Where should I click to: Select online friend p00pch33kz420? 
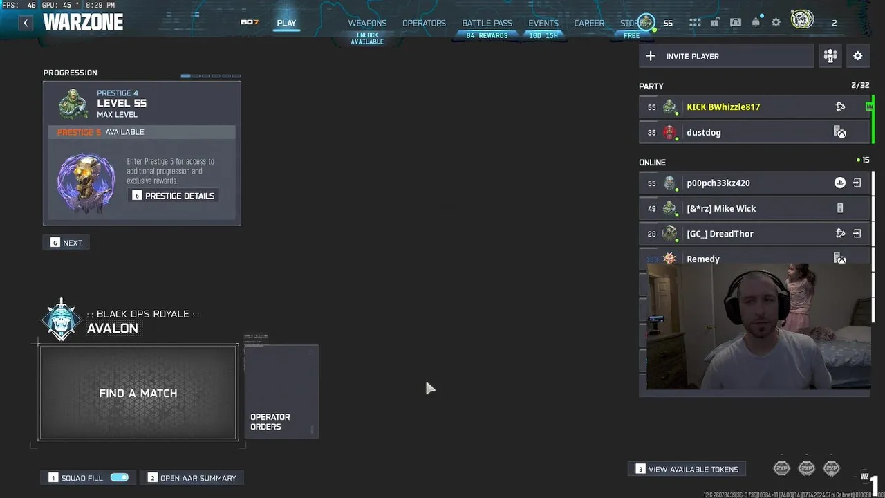[754, 183]
